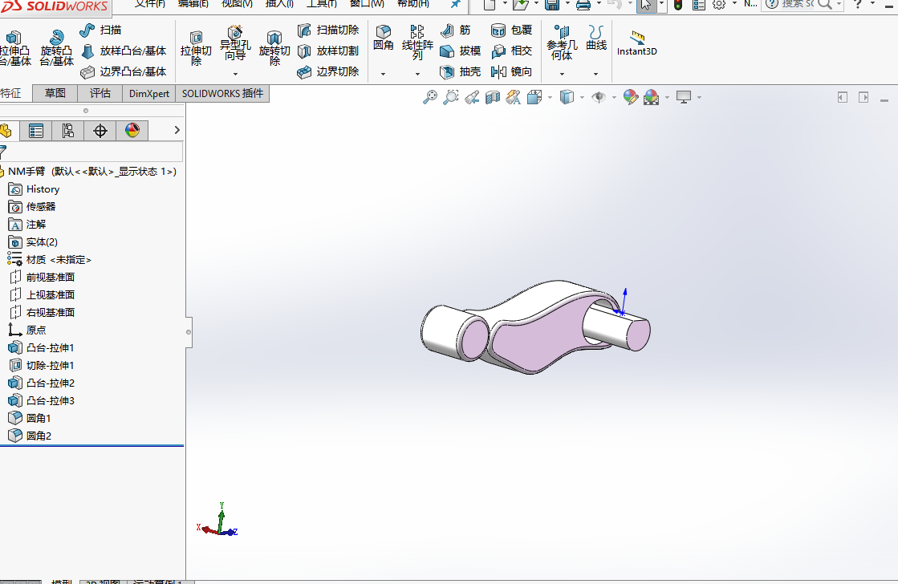
Task: Select 实体(2) solid bodies folder
Action: (x=33, y=242)
